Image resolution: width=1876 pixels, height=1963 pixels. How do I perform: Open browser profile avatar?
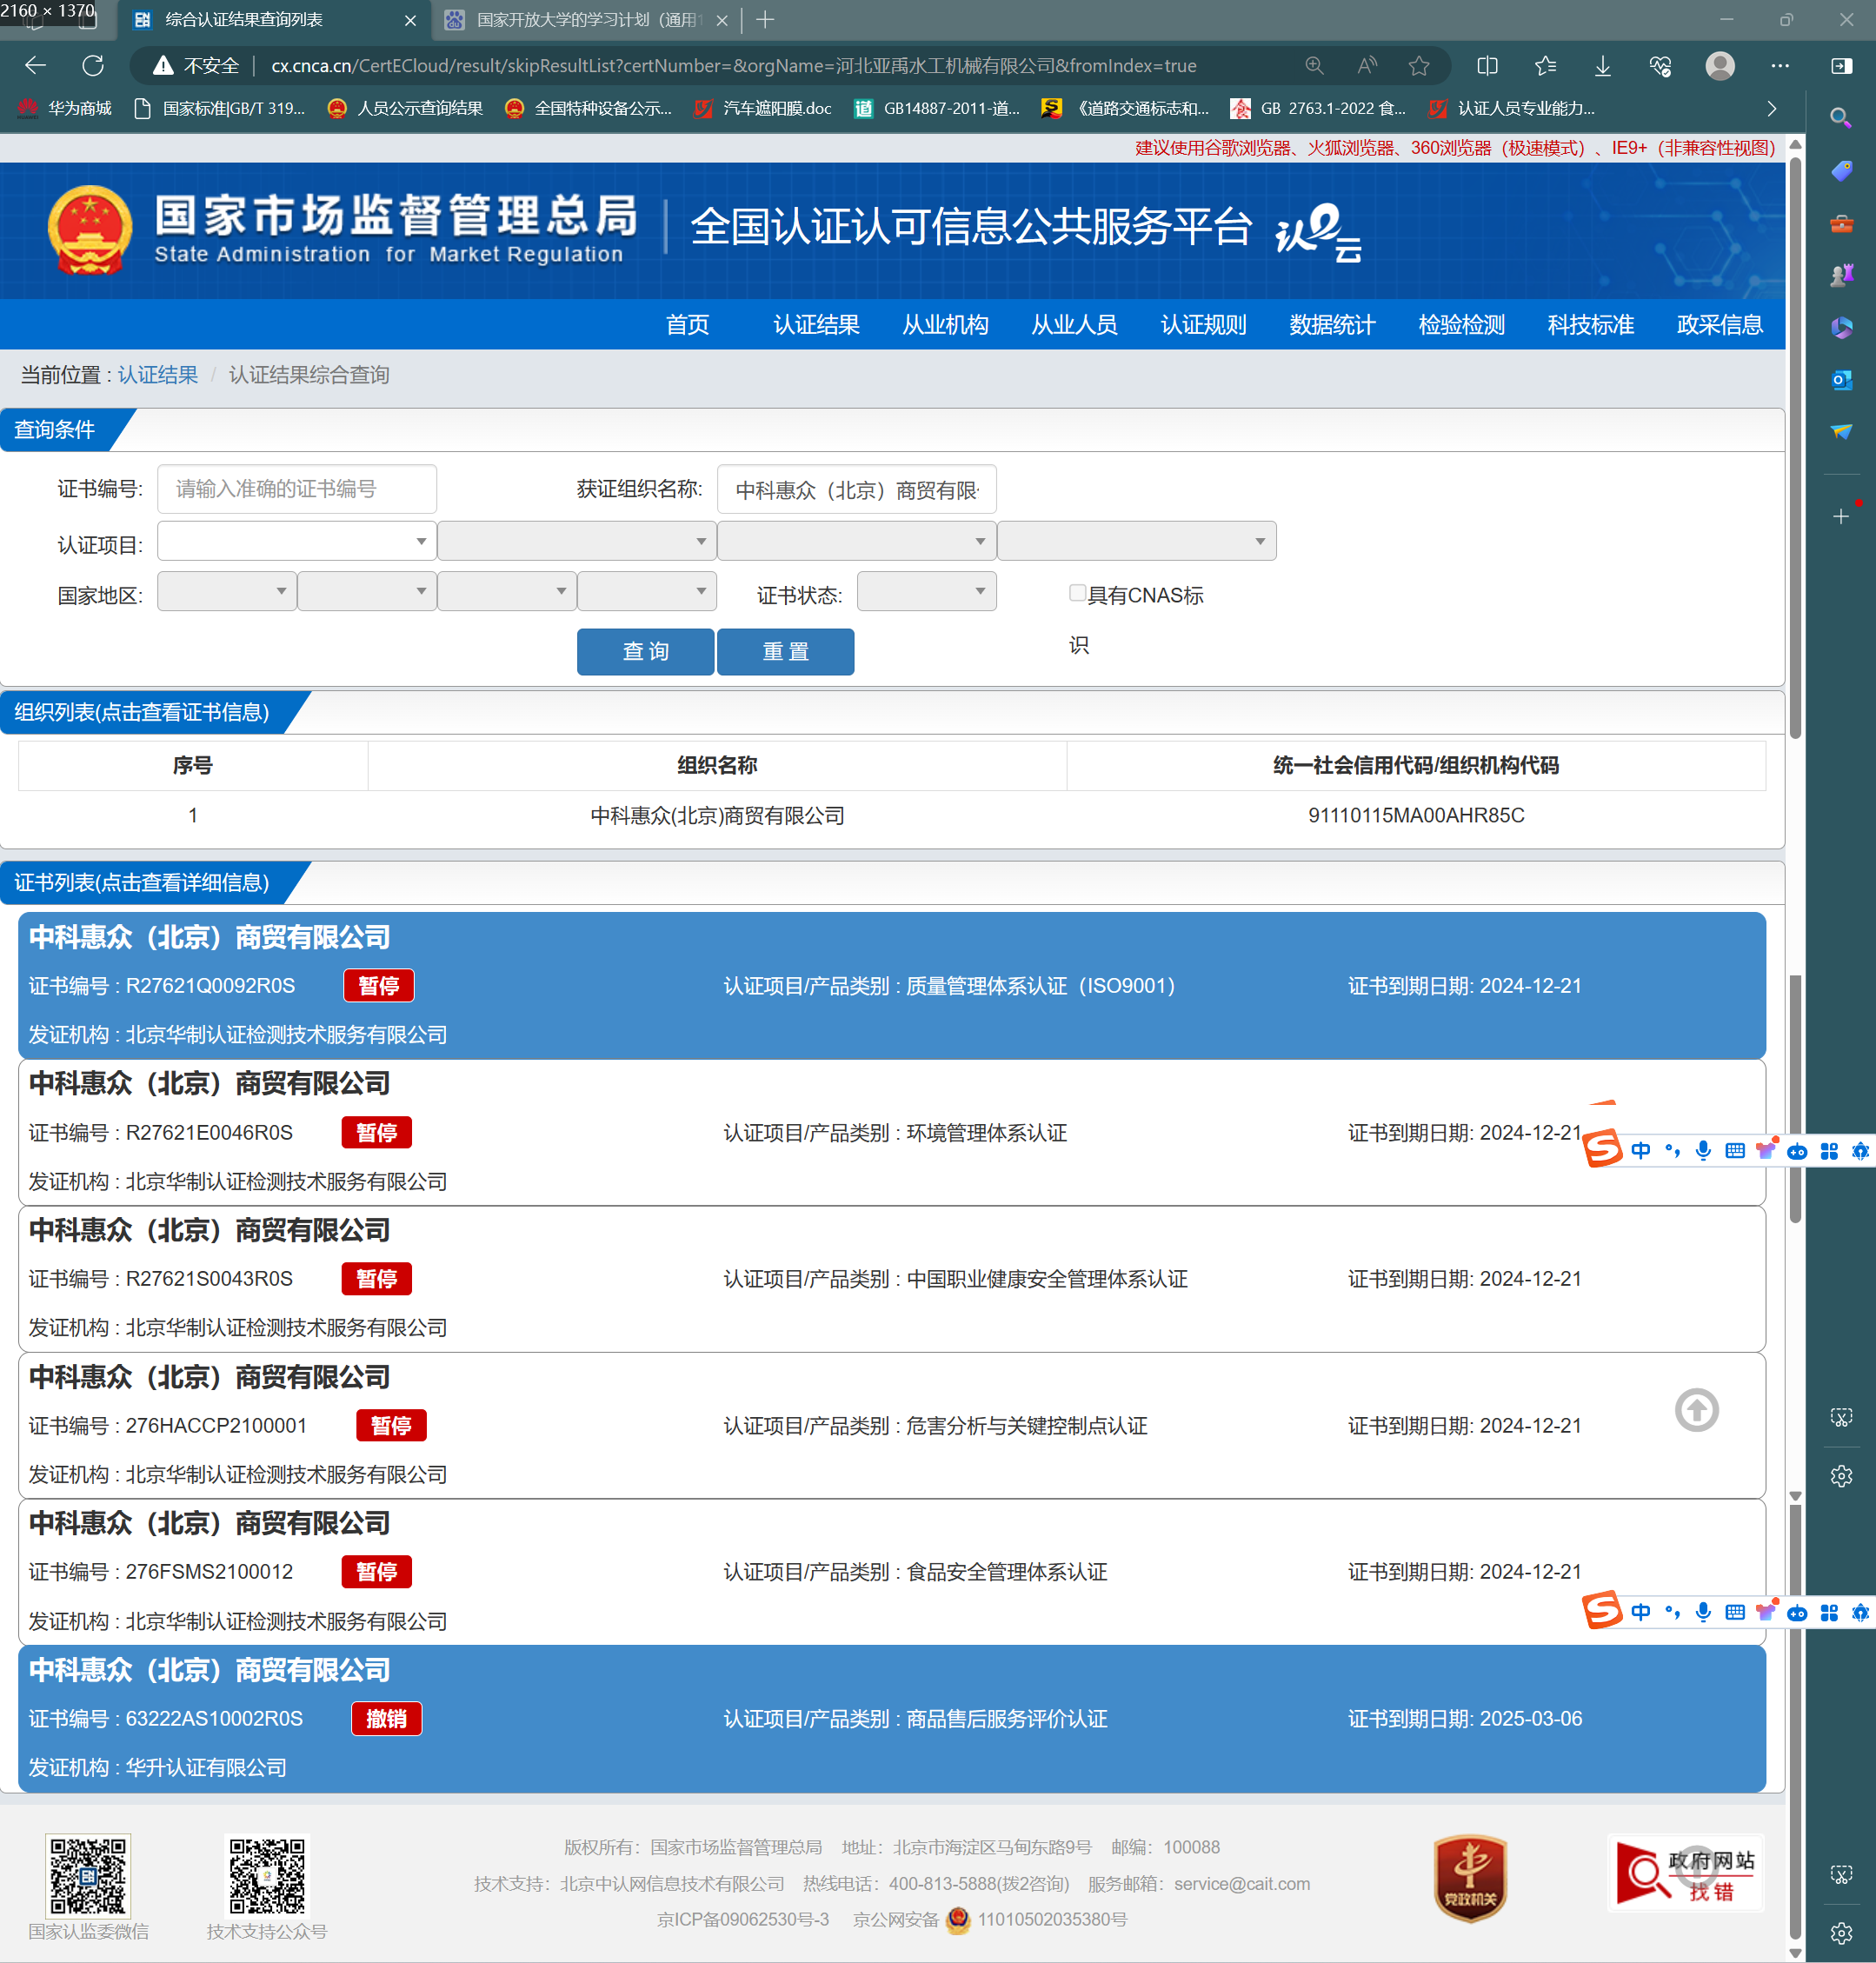tap(1720, 66)
